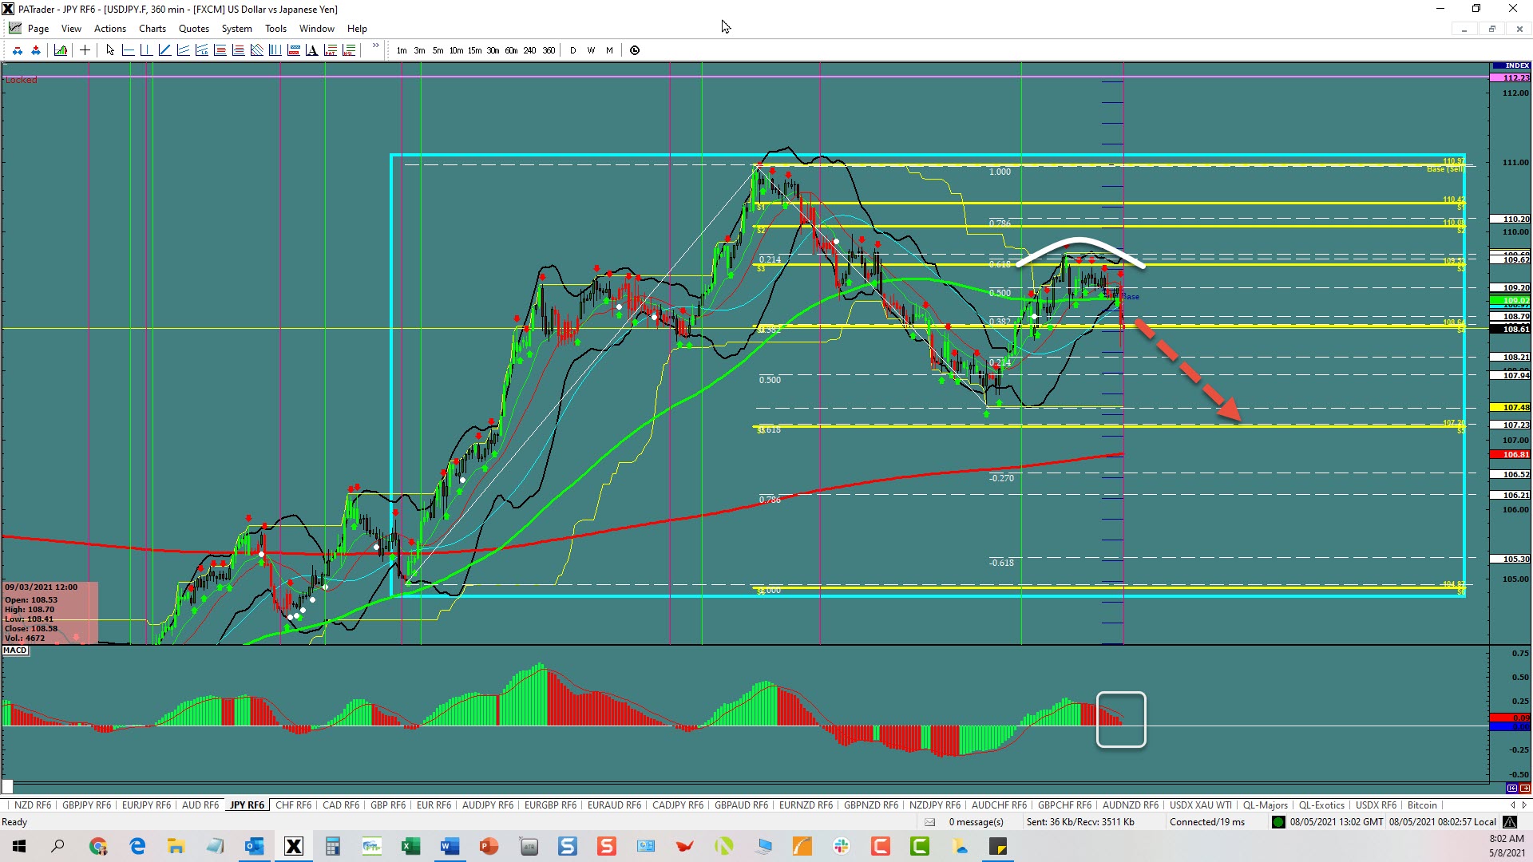Switch chart to 15m timeframe

[474, 50]
